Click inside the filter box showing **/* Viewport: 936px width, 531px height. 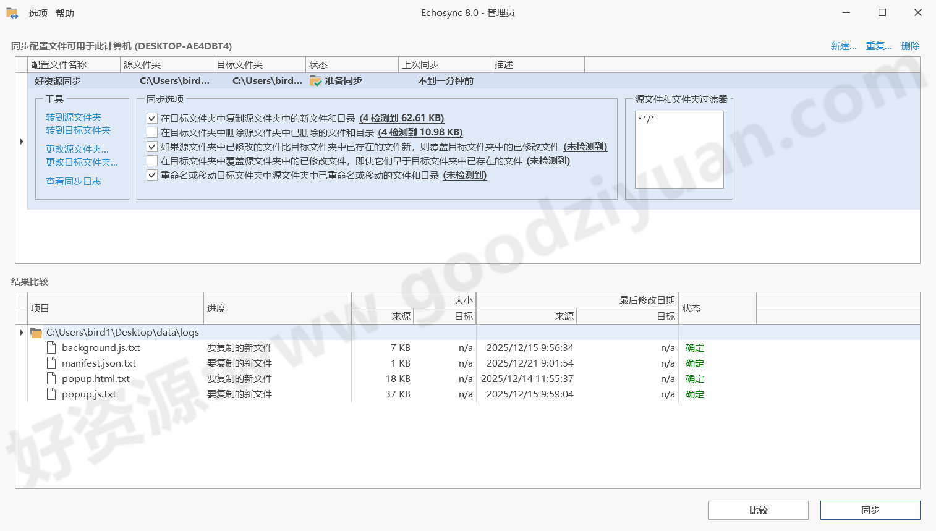(x=679, y=148)
